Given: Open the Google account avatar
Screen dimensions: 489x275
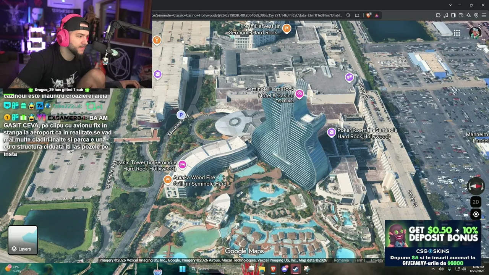Looking at the screenshot, I should pos(475,33).
